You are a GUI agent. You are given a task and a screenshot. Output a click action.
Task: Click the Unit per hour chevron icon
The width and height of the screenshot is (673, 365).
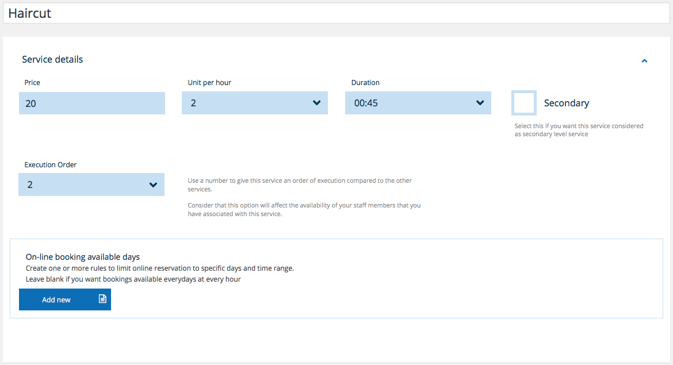[x=316, y=103]
